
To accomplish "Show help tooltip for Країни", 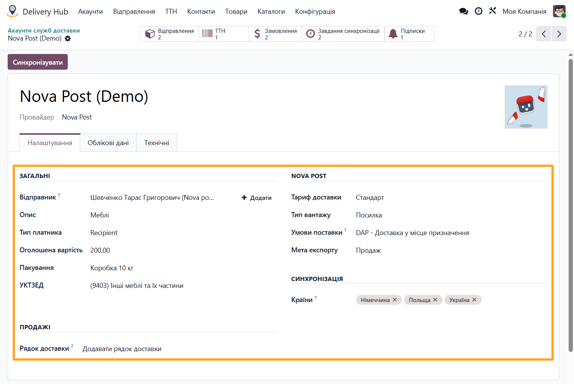I will (316, 297).
